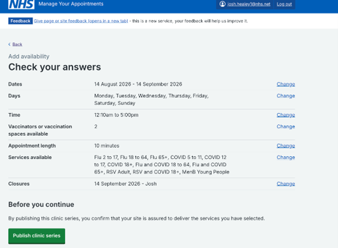The width and height of the screenshot is (338, 248).
Task: Click the vaccinators value '2'
Action: (x=96, y=126)
